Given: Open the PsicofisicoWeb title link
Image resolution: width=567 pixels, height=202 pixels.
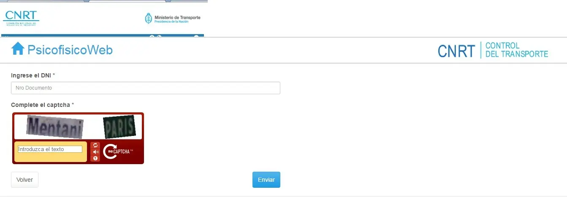Looking at the screenshot, I should (70, 50).
